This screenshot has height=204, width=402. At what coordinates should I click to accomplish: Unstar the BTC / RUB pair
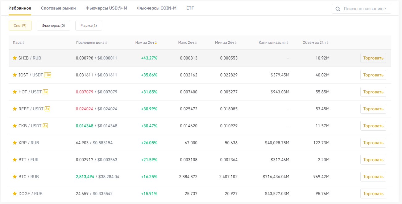(x=15, y=177)
